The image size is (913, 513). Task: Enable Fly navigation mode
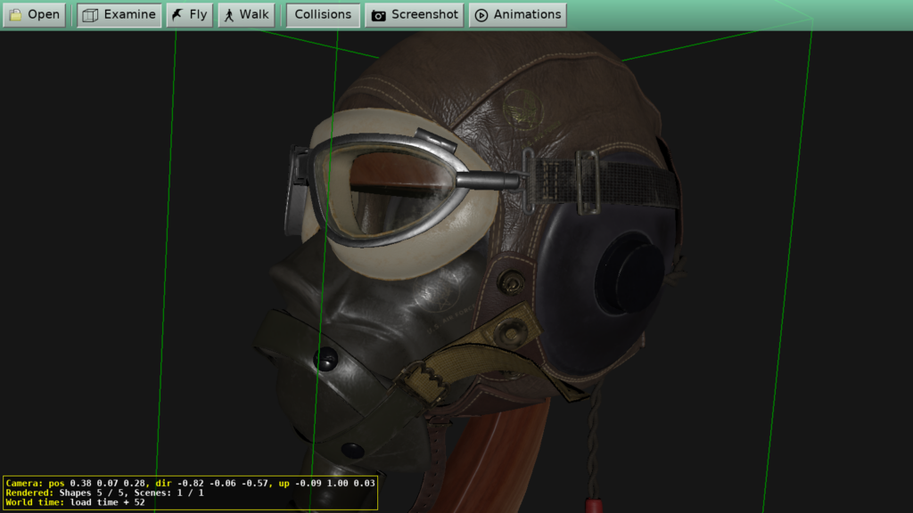point(189,14)
